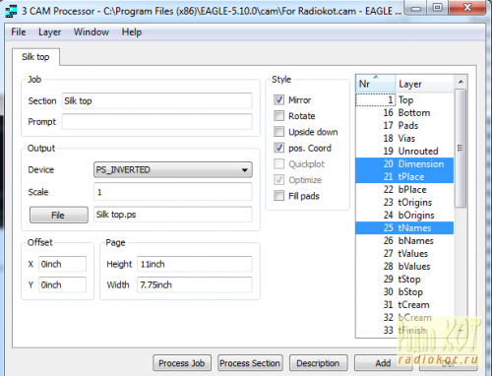
Task: Open the Layer menu
Action: tap(49, 32)
